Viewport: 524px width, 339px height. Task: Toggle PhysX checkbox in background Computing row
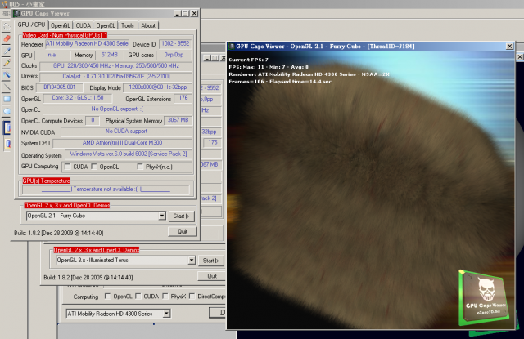tap(165, 296)
